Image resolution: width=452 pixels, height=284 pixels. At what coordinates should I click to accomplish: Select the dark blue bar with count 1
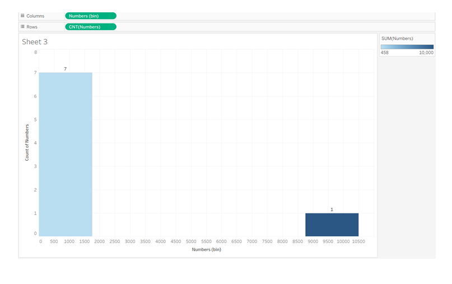pos(332,225)
